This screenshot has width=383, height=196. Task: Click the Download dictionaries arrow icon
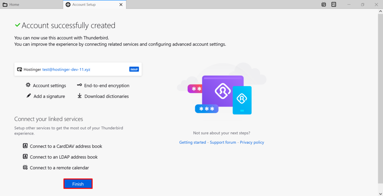[x=79, y=96]
